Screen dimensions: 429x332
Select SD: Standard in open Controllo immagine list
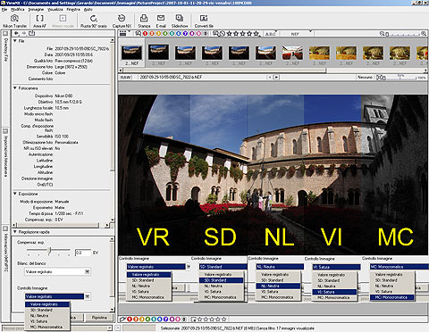click(41, 310)
